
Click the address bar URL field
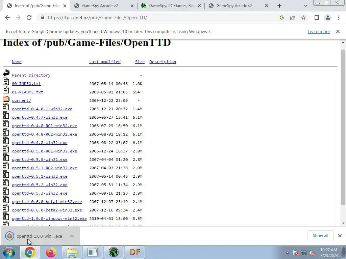point(159,18)
